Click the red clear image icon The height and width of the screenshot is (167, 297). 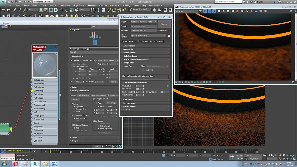[237, 11]
